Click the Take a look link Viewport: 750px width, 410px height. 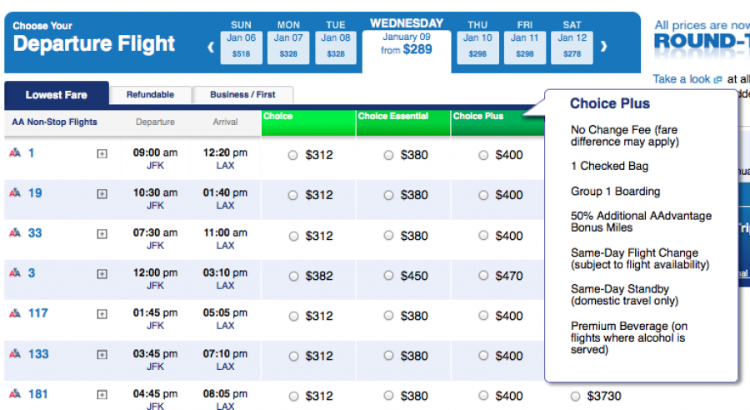(x=681, y=79)
